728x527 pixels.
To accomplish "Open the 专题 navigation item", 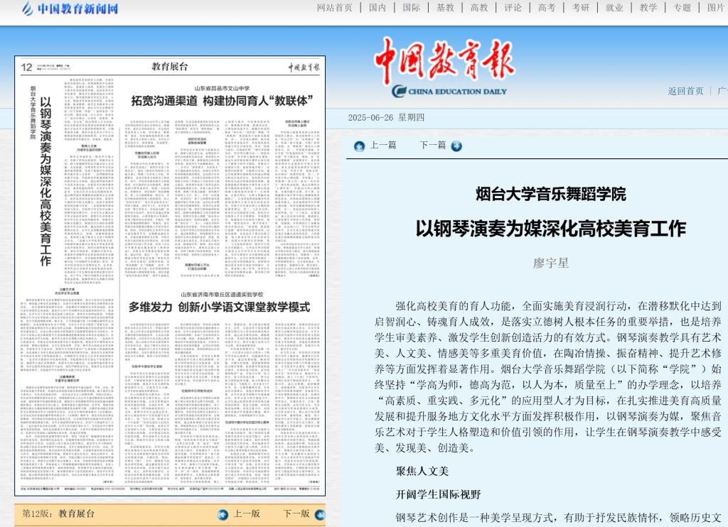I will click(682, 8).
